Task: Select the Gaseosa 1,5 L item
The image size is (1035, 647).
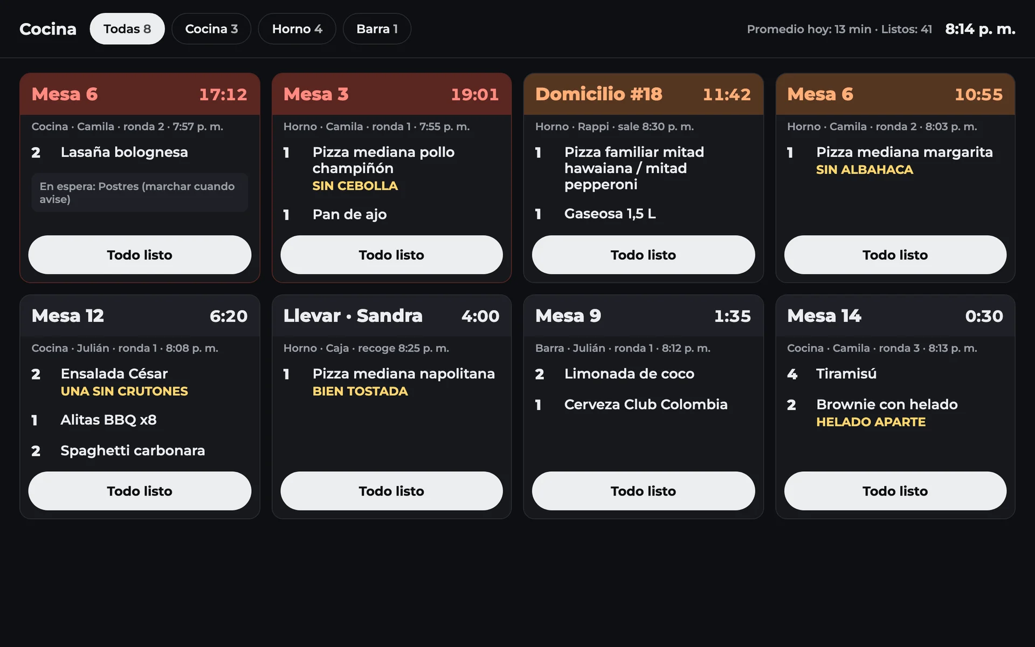Action: point(643,214)
